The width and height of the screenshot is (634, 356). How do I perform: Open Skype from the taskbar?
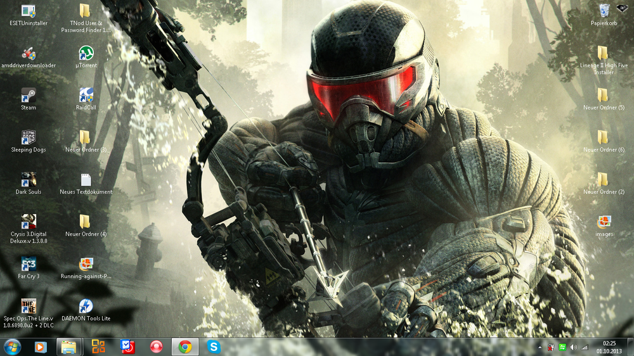point(214,346)
